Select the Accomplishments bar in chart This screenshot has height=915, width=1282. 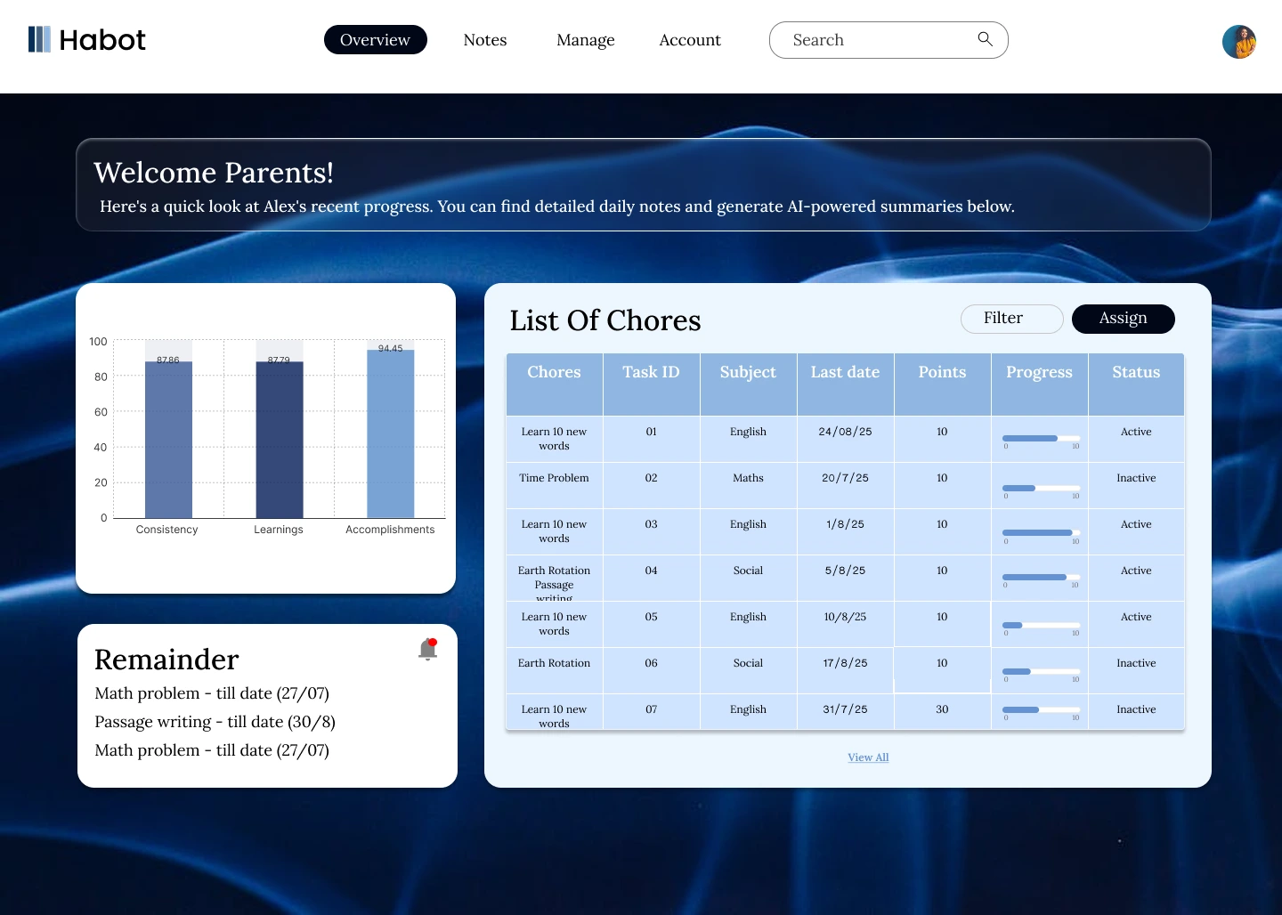click(x=391, y=433)
